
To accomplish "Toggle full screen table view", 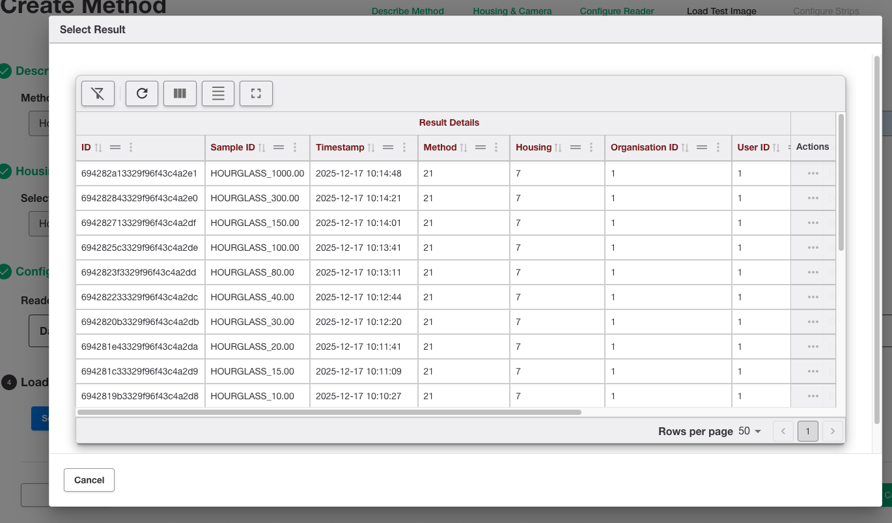I will (x=256, y=93).
